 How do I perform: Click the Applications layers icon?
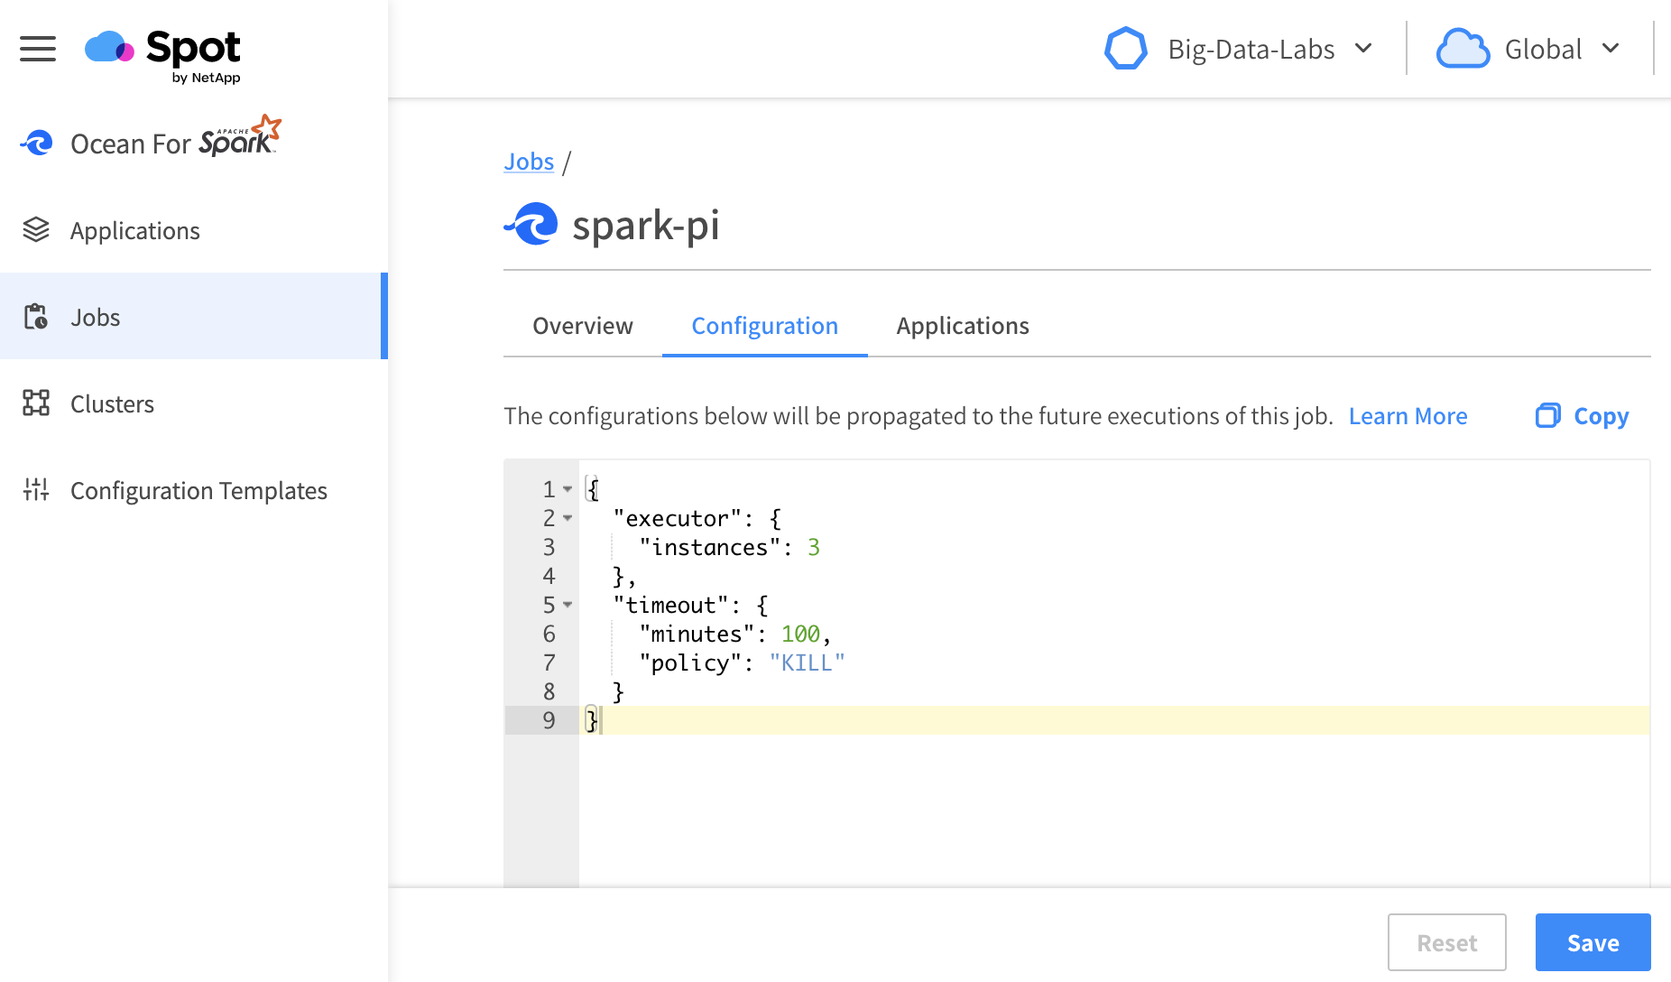[x=36, y=230]
